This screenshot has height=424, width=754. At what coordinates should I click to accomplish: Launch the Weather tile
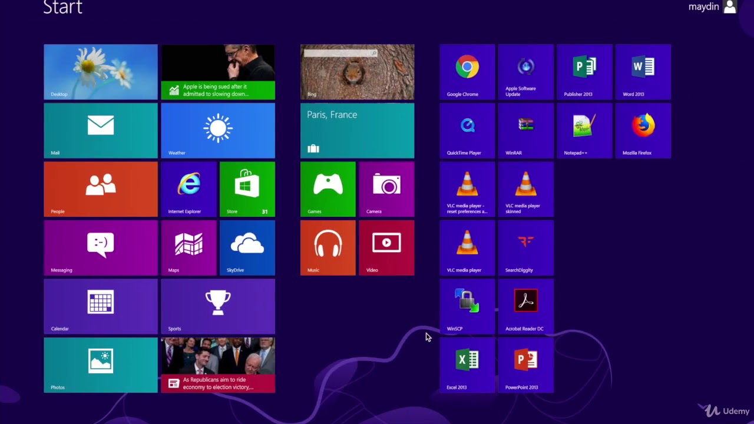click(x=218, y=131)
